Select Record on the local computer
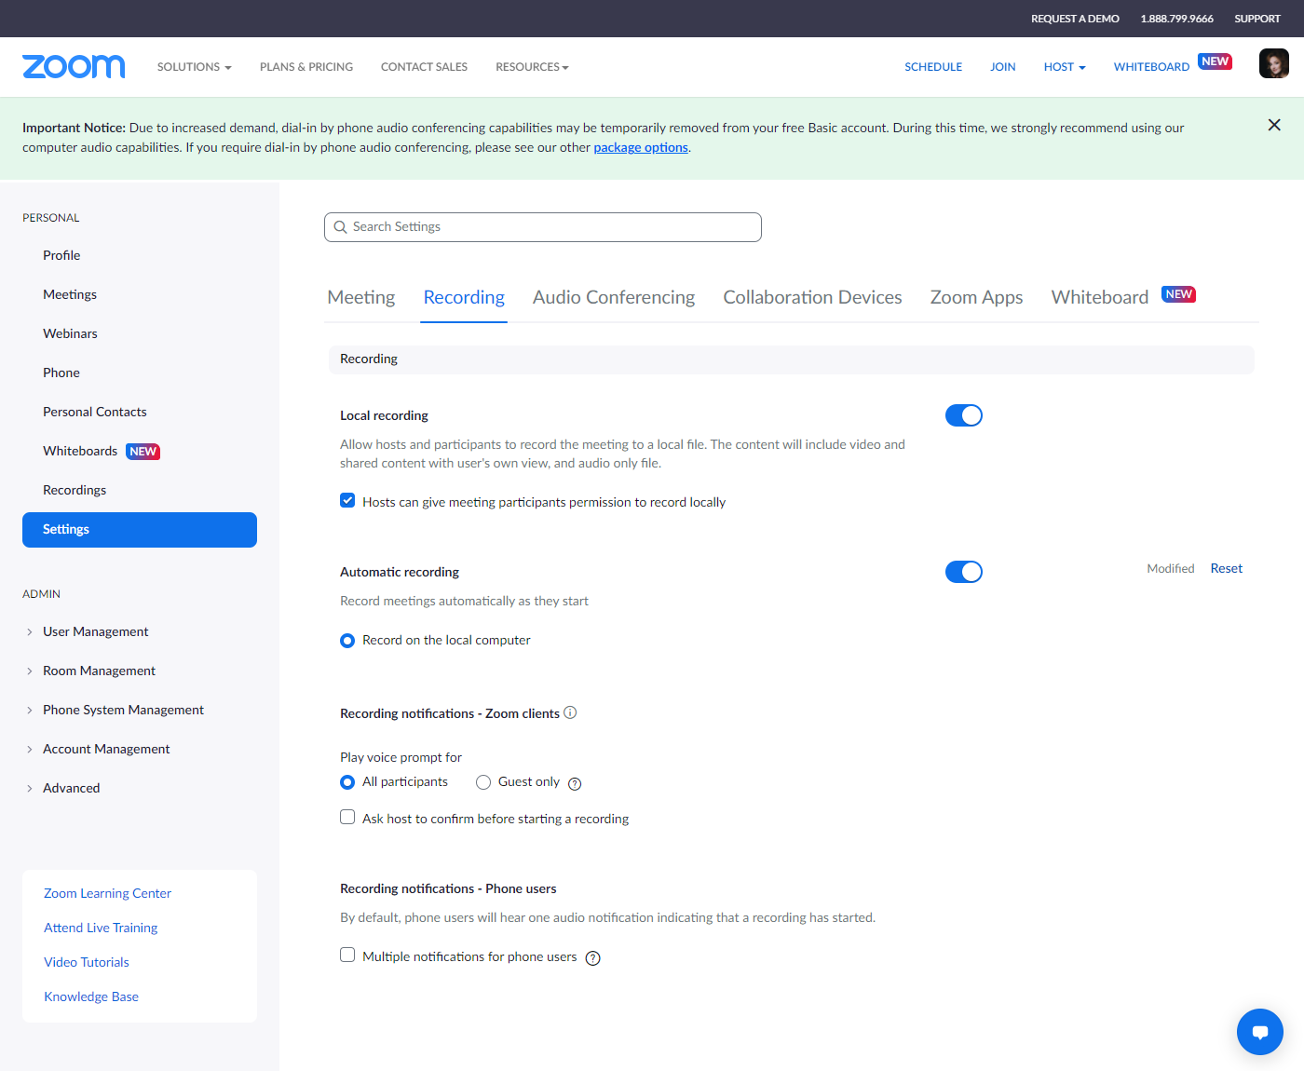 tap(347, 641)
